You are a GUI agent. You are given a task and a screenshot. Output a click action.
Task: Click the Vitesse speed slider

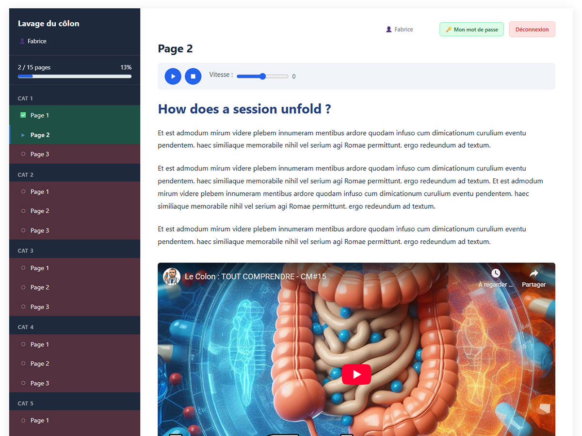click(262, 77)
